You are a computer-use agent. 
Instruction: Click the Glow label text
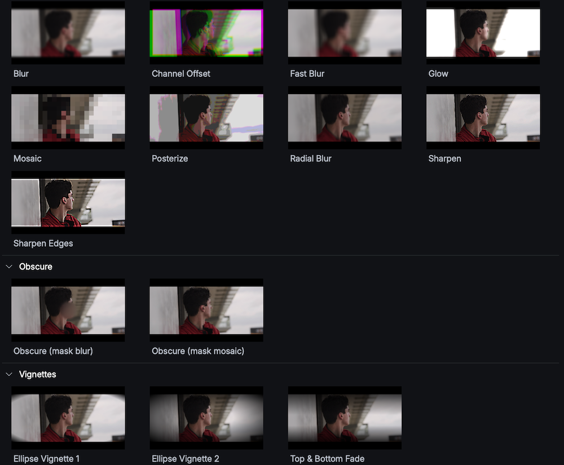tap(438, 74)
